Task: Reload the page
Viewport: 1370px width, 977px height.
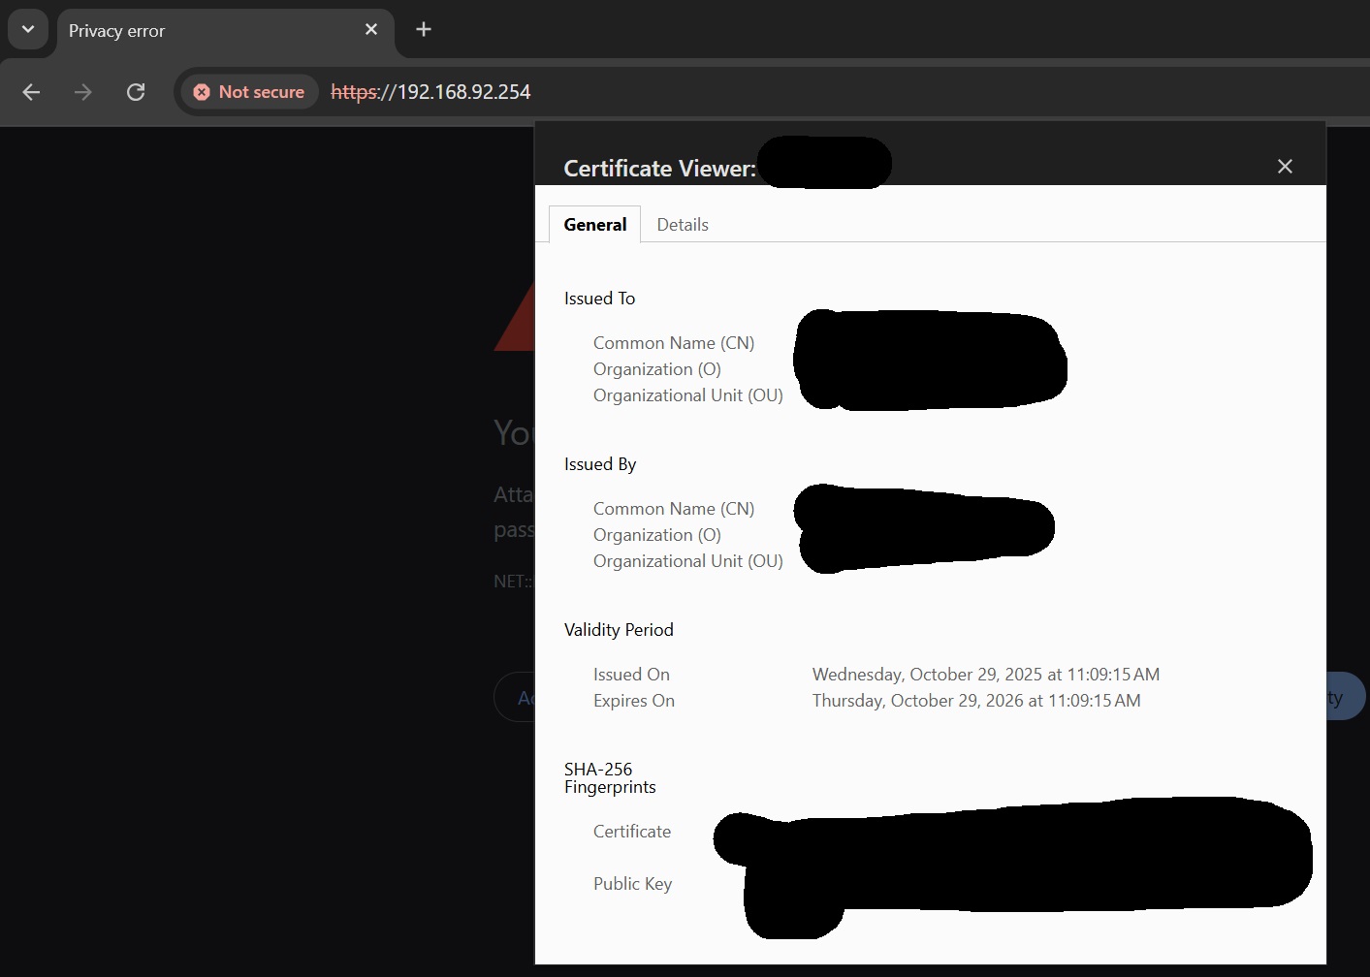Action: [136, 92]
